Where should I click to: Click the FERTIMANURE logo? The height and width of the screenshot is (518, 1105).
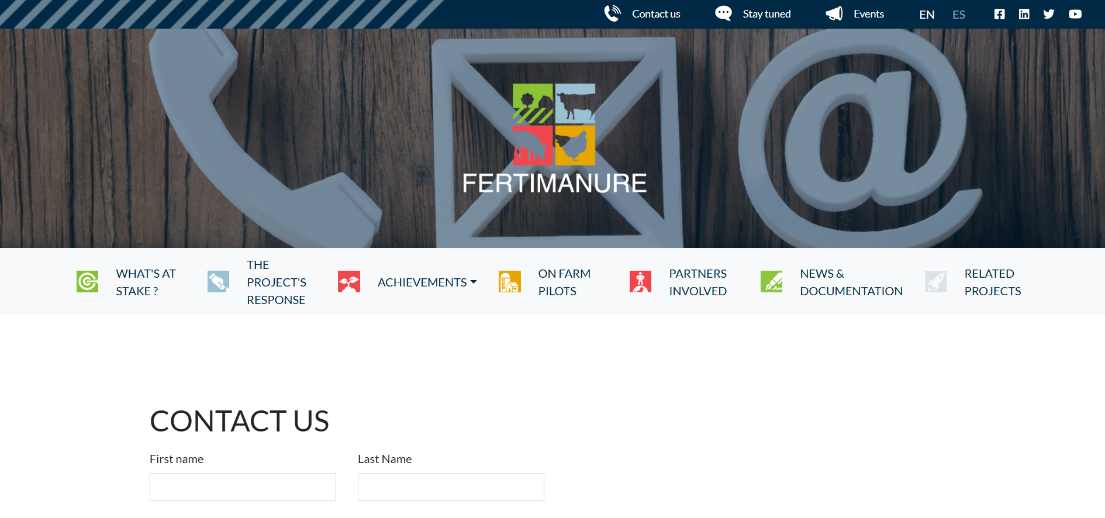click(554, 139)
